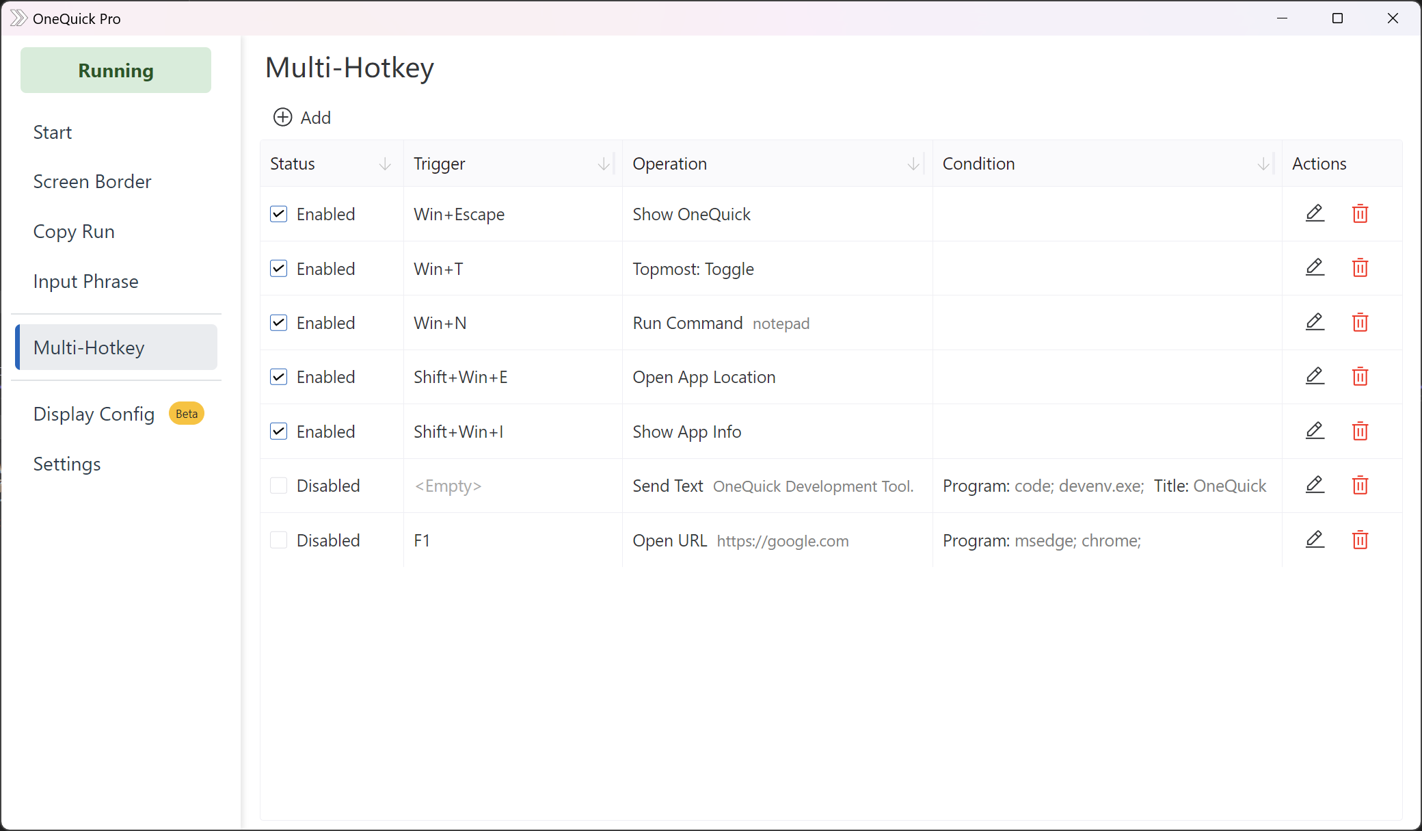The height and width of the screenshot is (831, 1422).
Task: Delete the Shift+Win+E Open App Location hotkey
Action: [x=1360, y=377]
